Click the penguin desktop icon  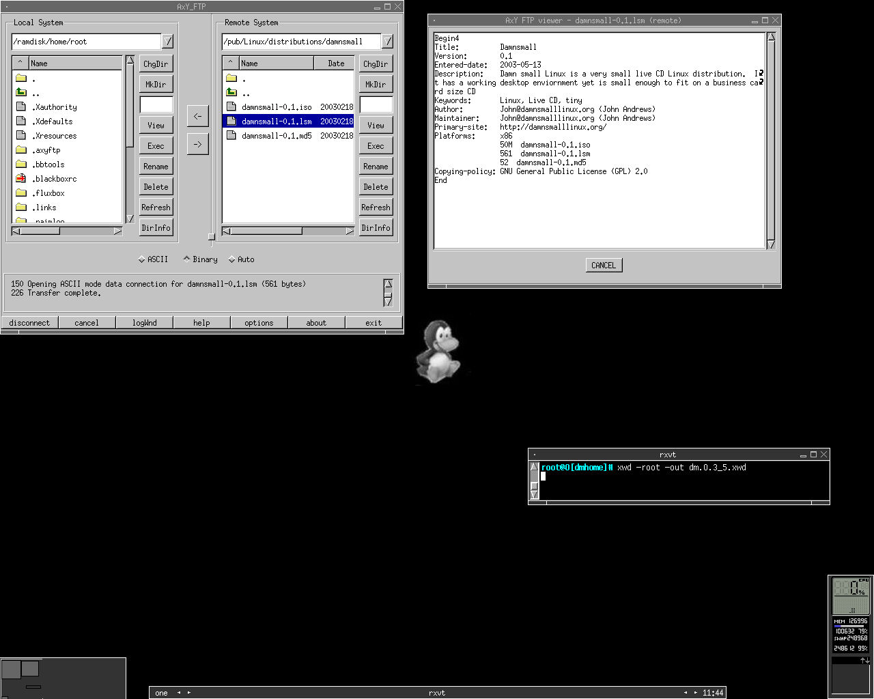coord(438,351)
